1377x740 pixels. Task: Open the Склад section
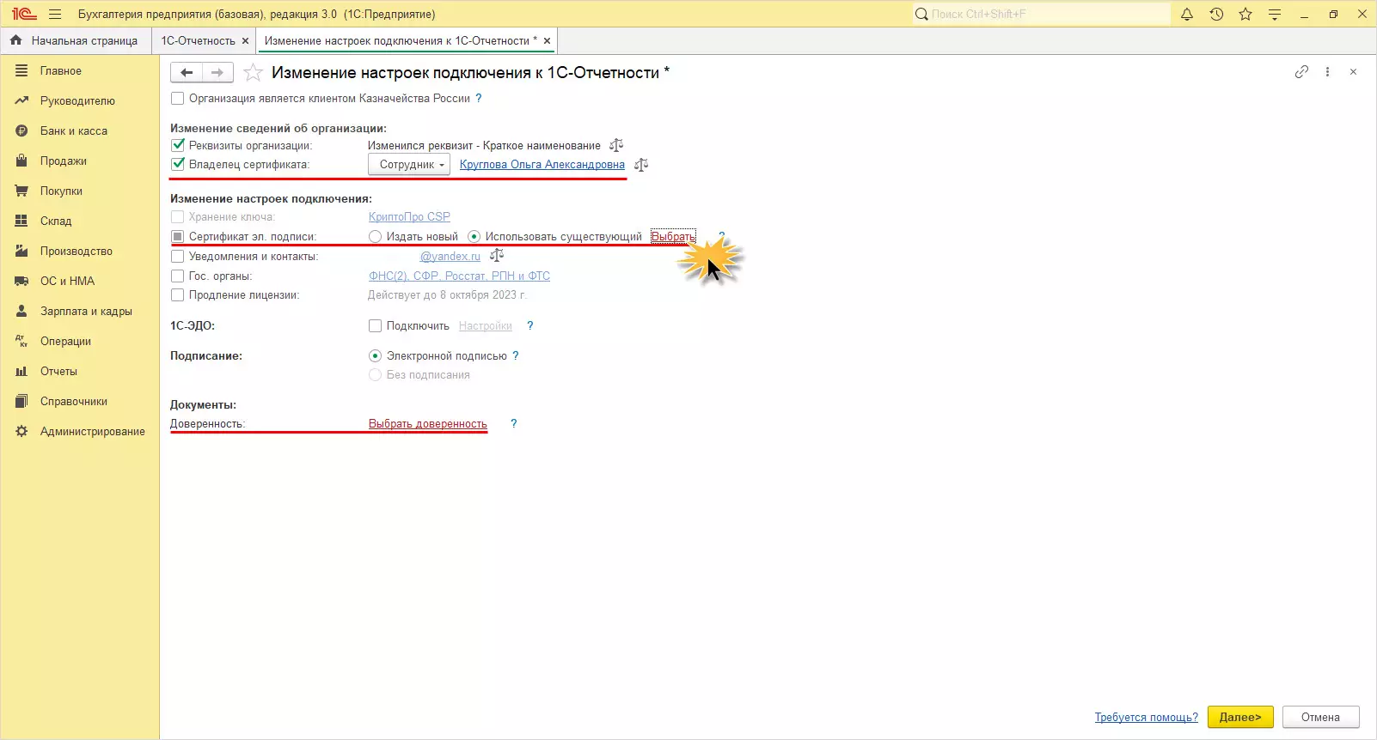[x=79, y=221]
